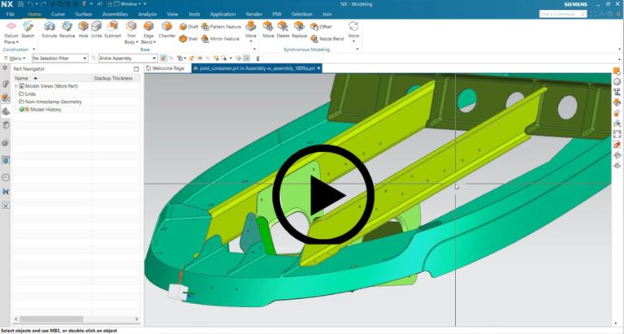Select the Subtract boolean tool

[x=113, y=30]
